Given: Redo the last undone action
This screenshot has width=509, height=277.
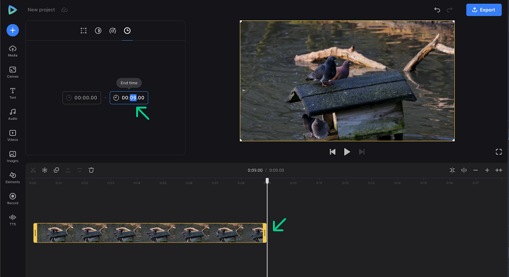Looking at the screenshot, I should point(450,10).
